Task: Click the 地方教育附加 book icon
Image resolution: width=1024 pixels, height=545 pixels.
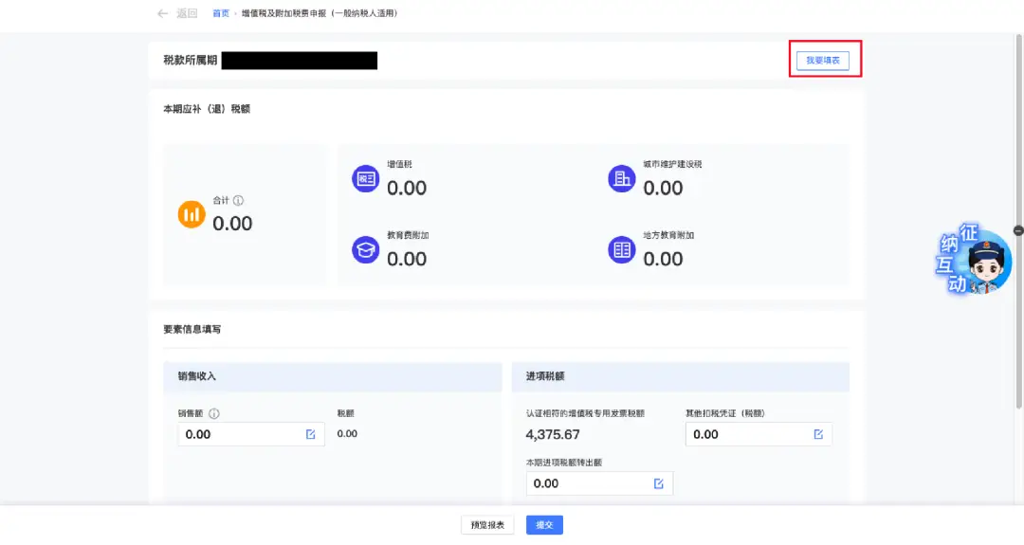Action: [622, 249]
